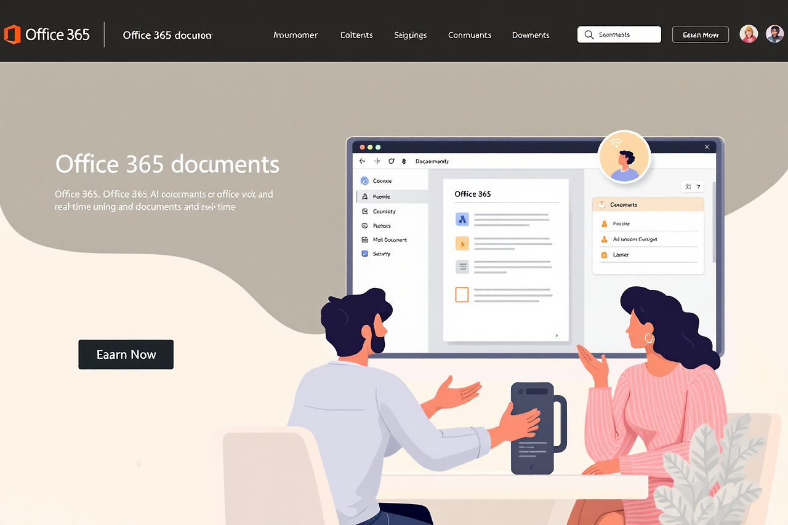Click the orange lightning document icon
Image resolution: width=788 pixels, height=525 pixels.
462,243
